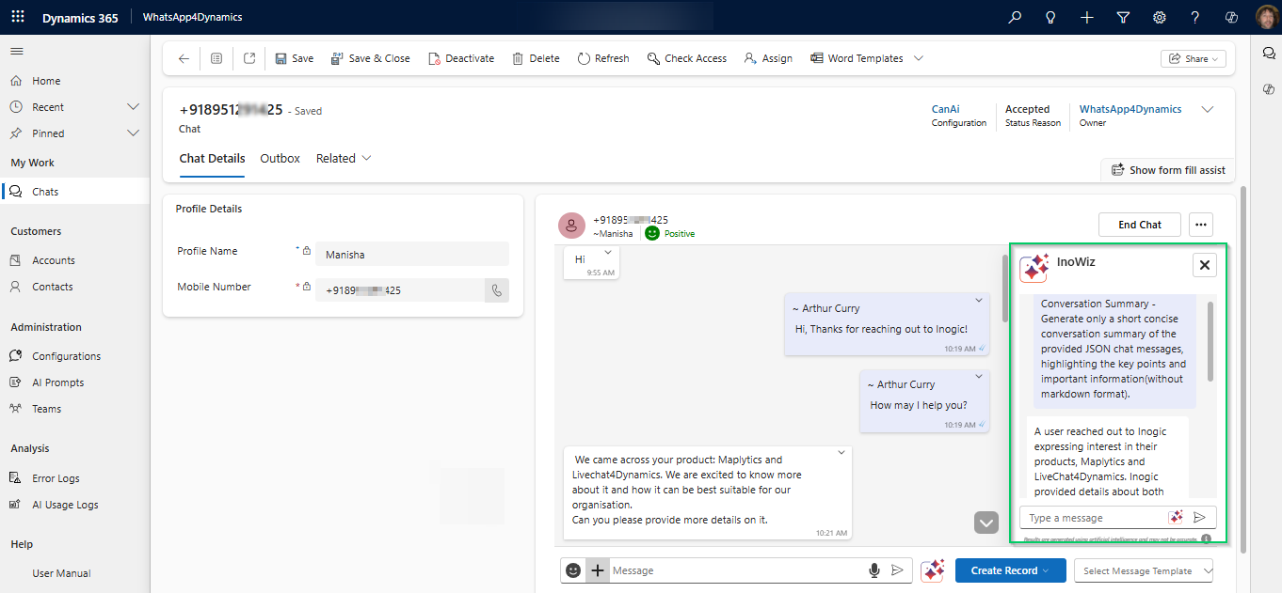
Task: Open the Select Message Template dropdown
Action: [1144, 570]
